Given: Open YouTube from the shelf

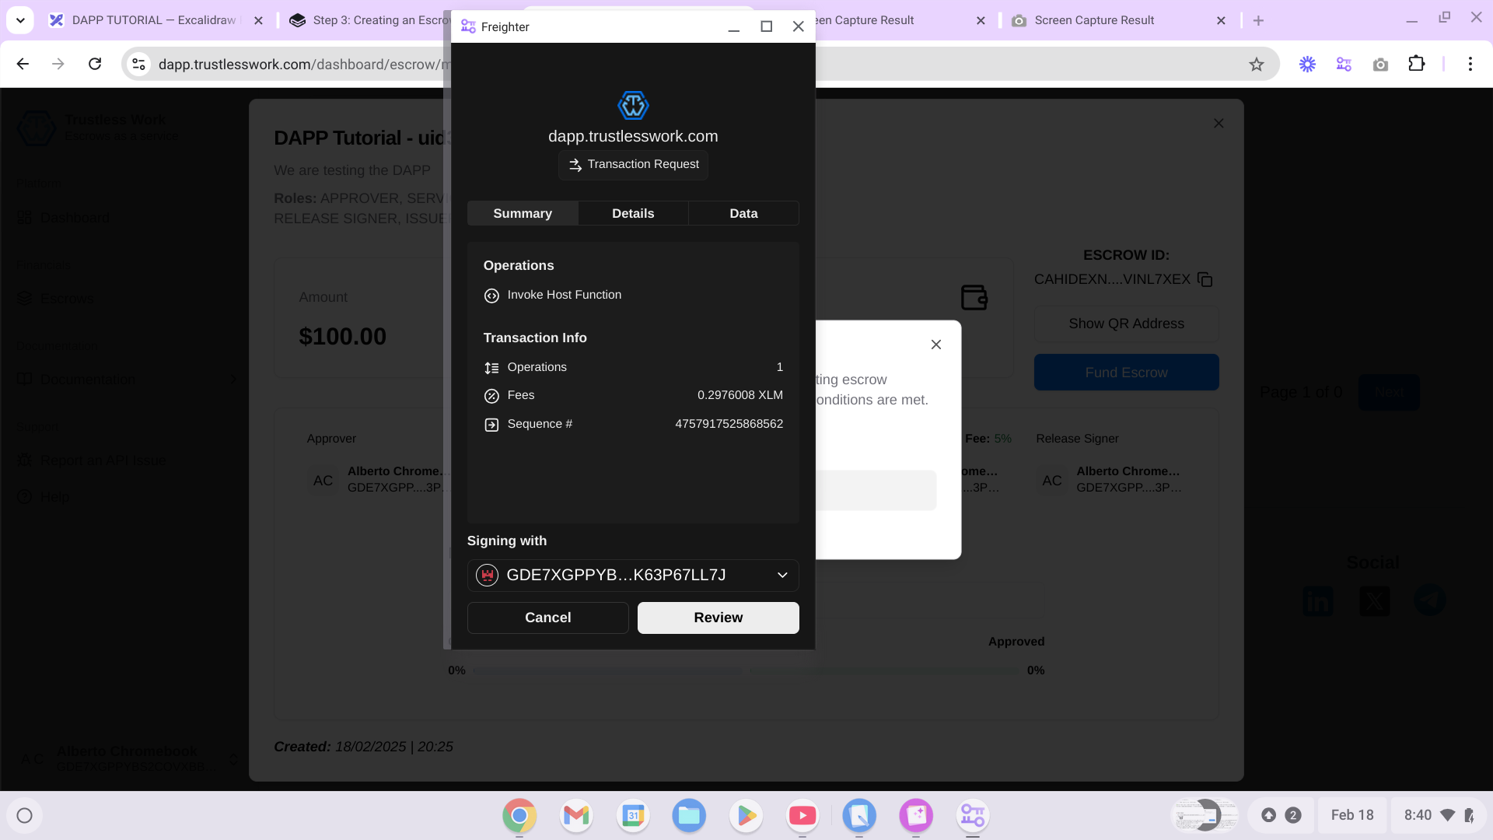Looking at the screenshot, I should coord(802,815).
